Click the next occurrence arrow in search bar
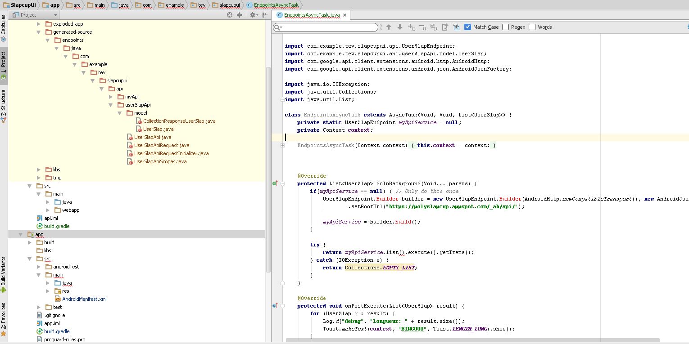Viewport: 689px width, 344px height. point(400,27)
